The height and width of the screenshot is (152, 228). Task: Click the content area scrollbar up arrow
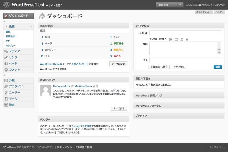pyautogui.click(x=219, y=50)
